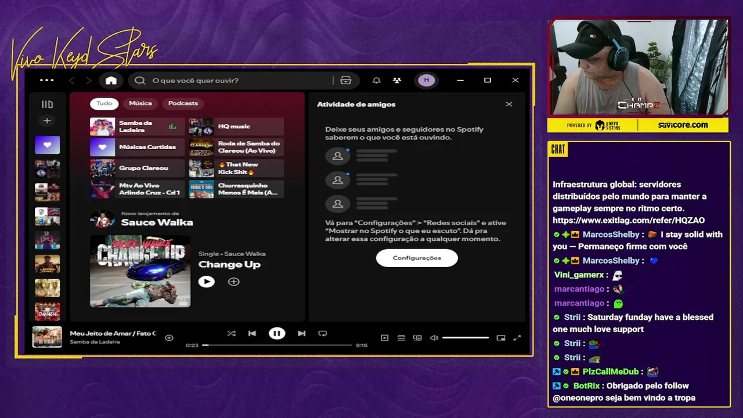This screenshot has height=418, width=743.
Task: Open the now playing album thumbnail
Action: [47, 337]
